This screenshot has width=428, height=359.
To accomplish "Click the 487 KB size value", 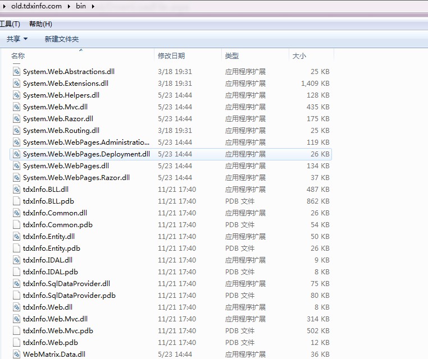I will click(318, 189).
